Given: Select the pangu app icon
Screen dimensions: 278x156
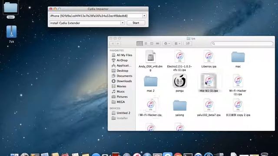Looking at the screenshot, I should tap(179, 81).
